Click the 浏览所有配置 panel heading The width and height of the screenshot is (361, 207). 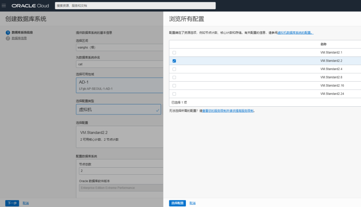coord(187,19)
